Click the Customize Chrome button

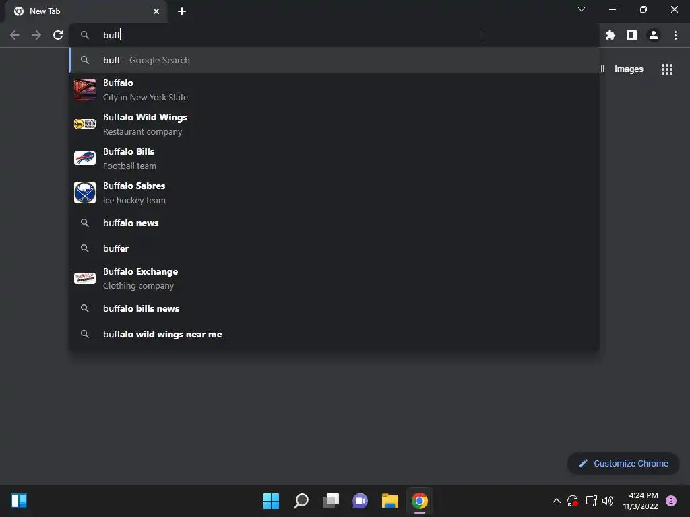click(623, 463)
